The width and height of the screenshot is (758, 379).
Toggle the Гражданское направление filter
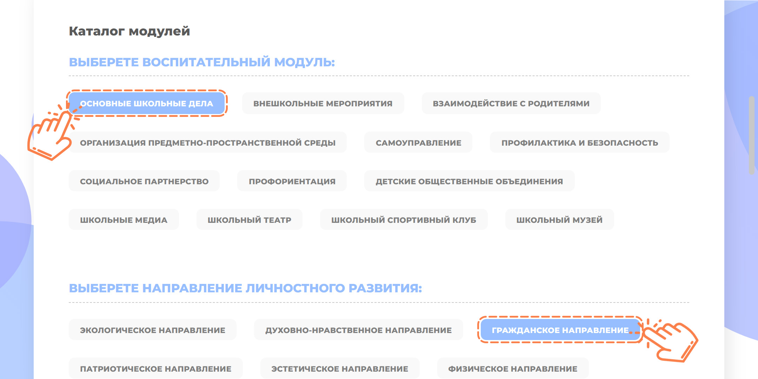click(560, 330)
